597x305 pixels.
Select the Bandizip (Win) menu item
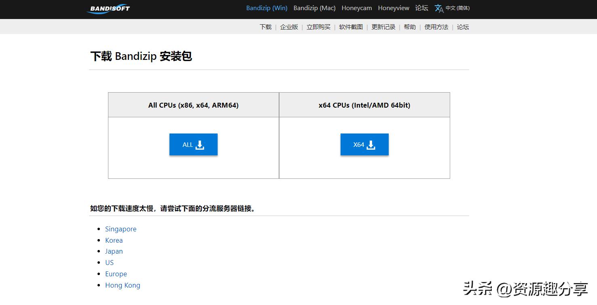pyautogui.click(x=267, y=8)
